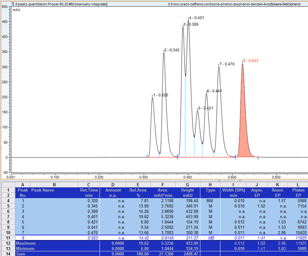Viewport: 308px width, 256px height.
Task: Select column header J
Action: tap(257, 185)
